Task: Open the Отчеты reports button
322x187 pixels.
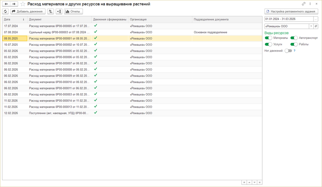Action: [x=73, y=11]
